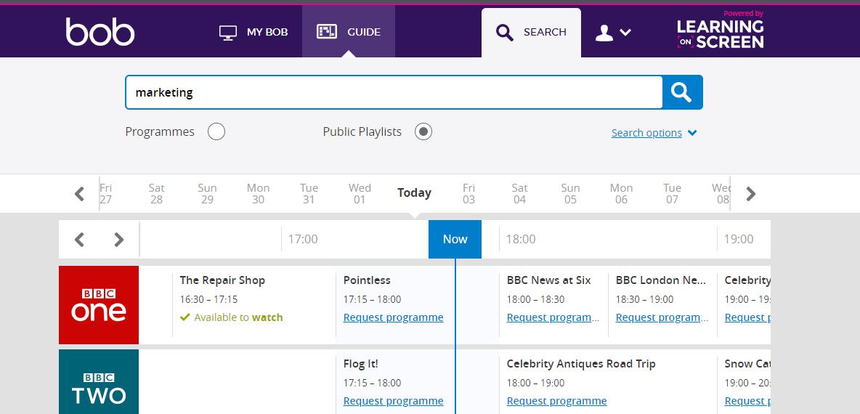The width and height of the screenshot is (860, 414).
Task: Move the time bar to later programmes
Action: point(118,240)
